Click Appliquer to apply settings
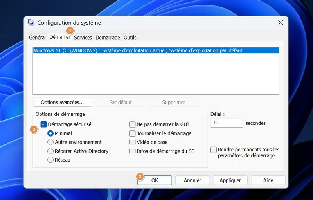Screen dimensions: 313x200 (230, 180)
